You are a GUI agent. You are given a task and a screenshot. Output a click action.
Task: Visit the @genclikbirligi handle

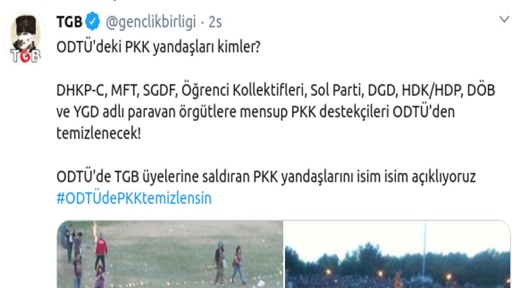150,22
